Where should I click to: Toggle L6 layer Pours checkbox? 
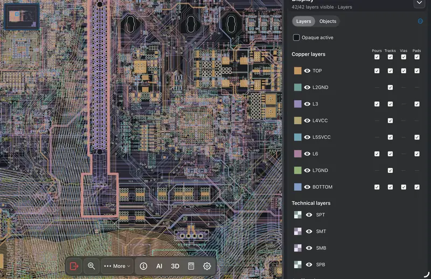point(377,154)
